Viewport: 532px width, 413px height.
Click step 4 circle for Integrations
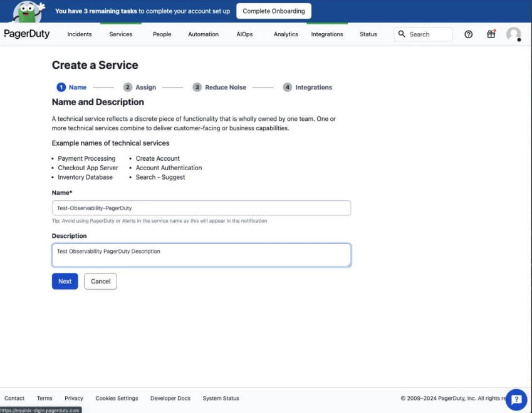point(288,87)
